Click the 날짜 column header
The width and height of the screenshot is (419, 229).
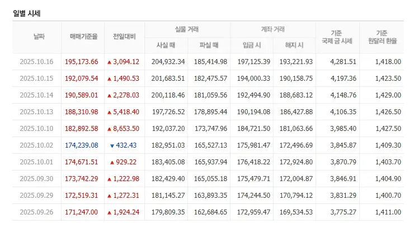(39, 37)
